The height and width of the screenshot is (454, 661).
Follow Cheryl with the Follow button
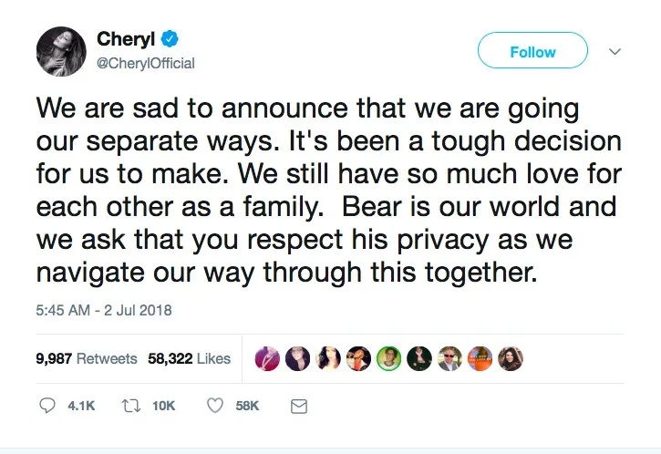(532, 52)
